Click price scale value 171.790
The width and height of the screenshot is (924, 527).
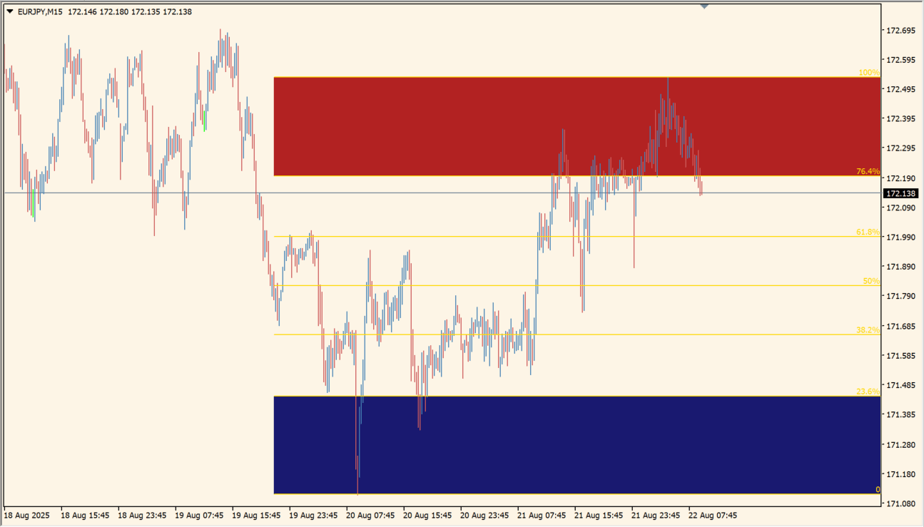900,295
